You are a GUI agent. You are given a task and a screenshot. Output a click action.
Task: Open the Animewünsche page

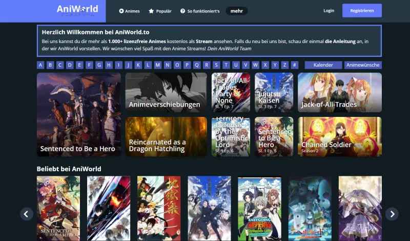363,65
